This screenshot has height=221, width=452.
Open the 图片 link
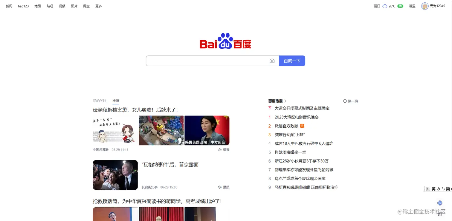point(74,6)
